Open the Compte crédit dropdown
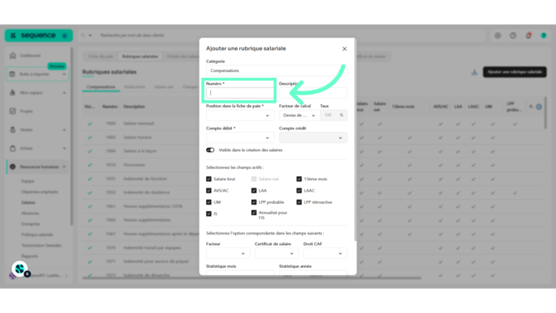 point(313,137)
